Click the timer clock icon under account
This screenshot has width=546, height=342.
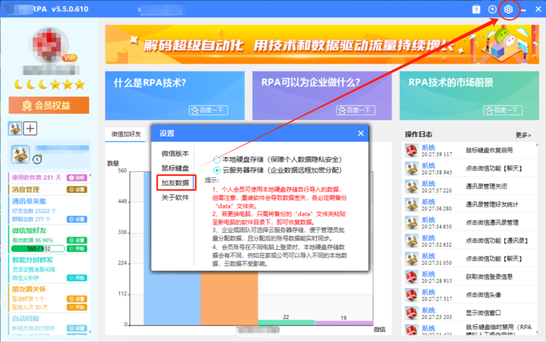coord(37,158)
